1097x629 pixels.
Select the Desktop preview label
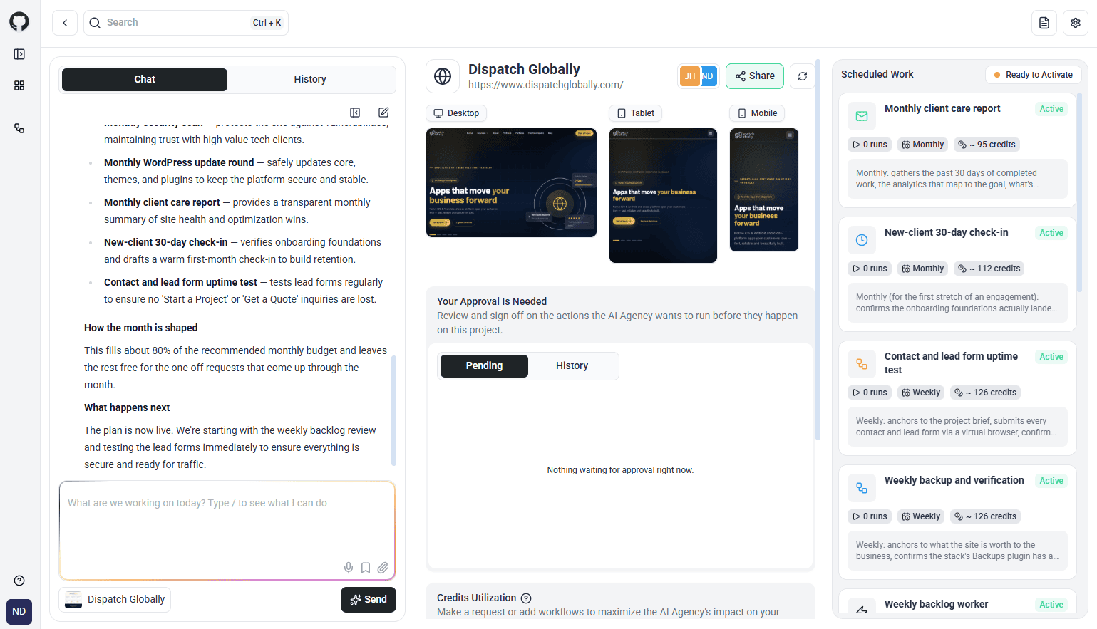coord(457,113)
